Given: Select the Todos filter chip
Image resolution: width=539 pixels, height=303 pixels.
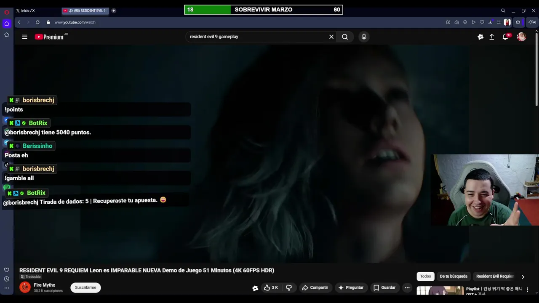Looking at the screenshot, I should (425, 276).
